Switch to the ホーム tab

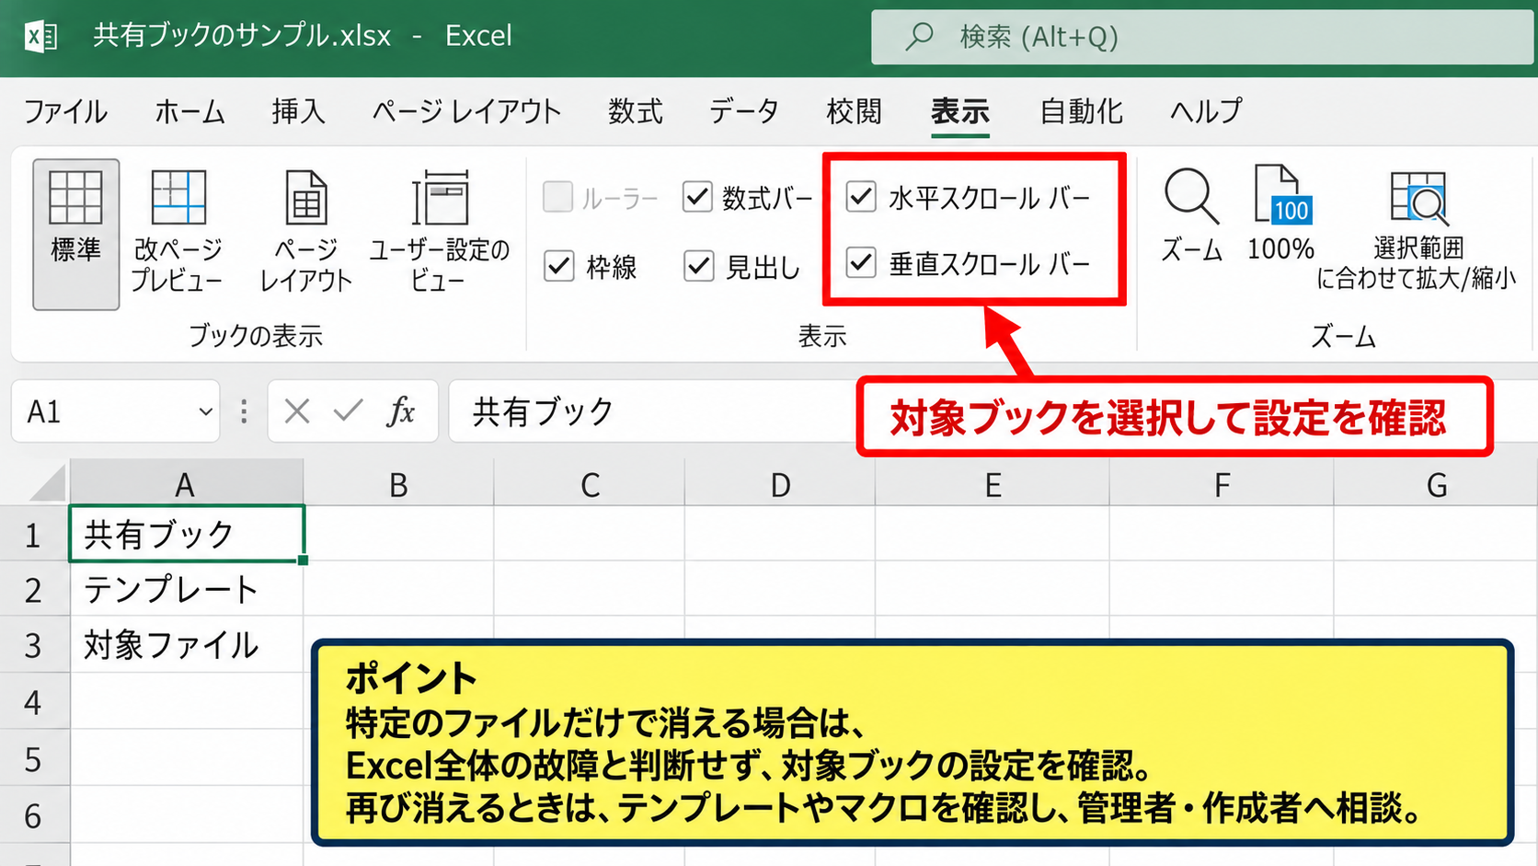coord(189,111)
